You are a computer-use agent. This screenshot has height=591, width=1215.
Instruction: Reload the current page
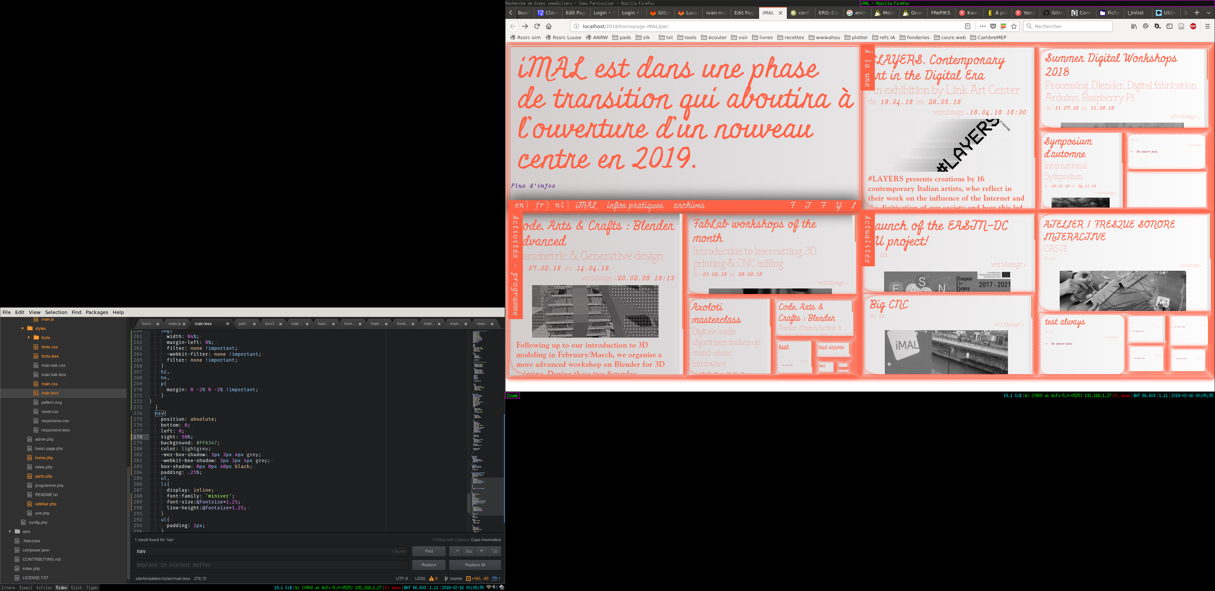pyautogui.click(x=537, y=26)
